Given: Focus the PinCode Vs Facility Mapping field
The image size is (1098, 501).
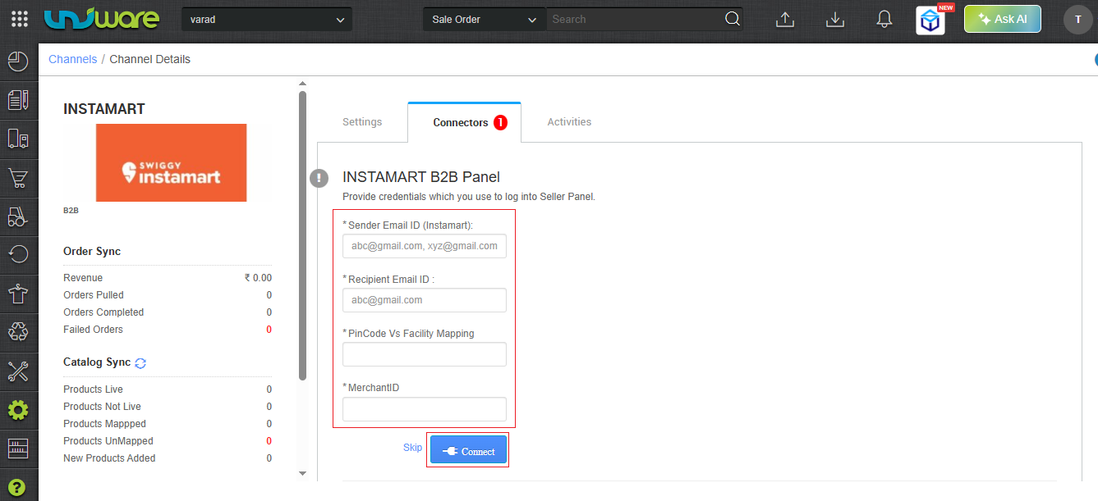Looking at the screenshot, I should (x=425, y=354).
